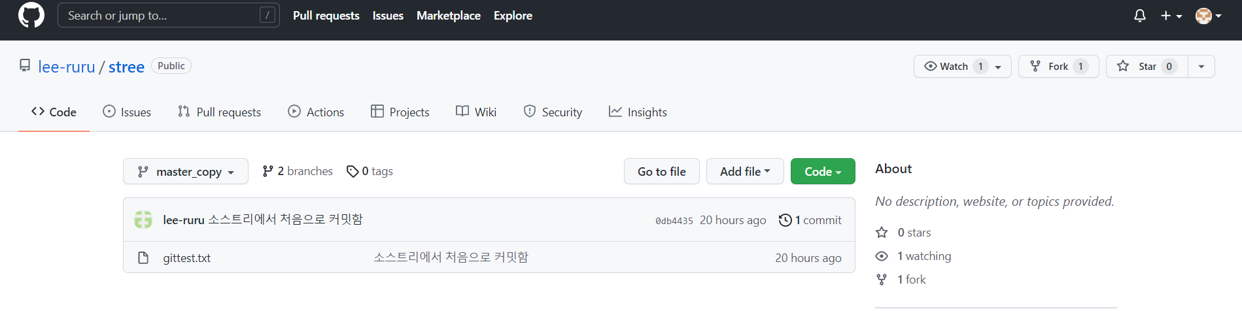Click the Insights graph icon
This screenshot has height=311, width=1242.
click(x=615, y=111)
